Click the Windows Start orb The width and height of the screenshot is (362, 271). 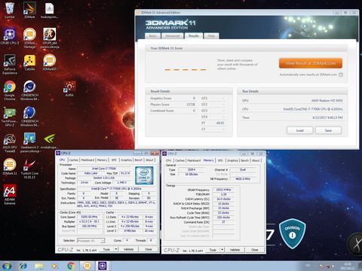click(7, 266)
